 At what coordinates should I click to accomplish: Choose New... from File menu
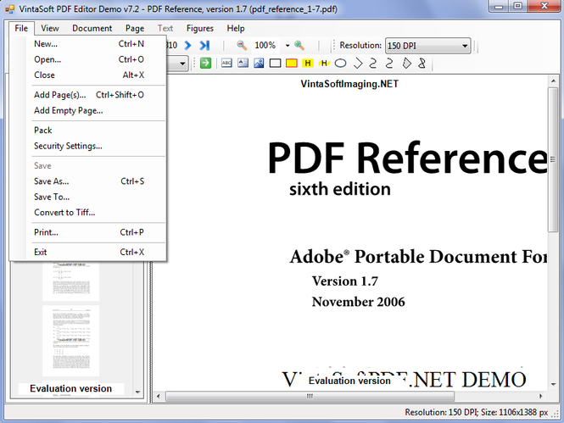click(88, 44)
